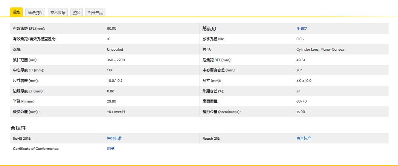Click the 50.00 effective focal length value
Image resolution: width=398 pixels, height=166 pixels.
(x=111, y=29)
